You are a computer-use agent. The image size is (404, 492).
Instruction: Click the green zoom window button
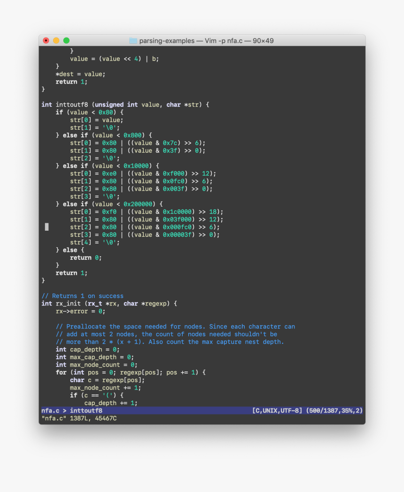click(x=67, y=40)
